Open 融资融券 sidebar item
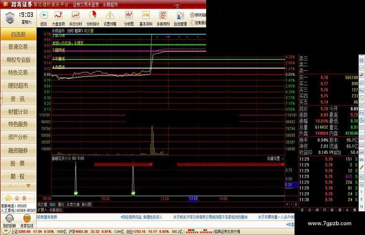 (x=18, y=151)
